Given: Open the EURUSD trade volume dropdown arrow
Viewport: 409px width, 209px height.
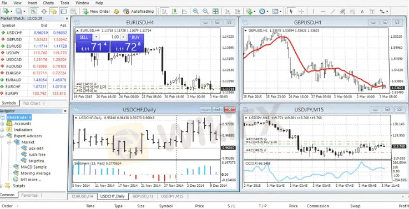Looking at the screenshot, I should pos(97,37).
